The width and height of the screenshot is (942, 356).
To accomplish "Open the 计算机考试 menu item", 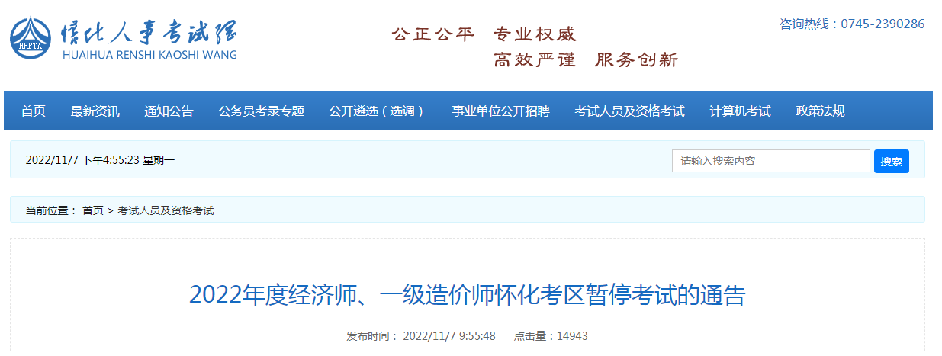I will click(740, 111).
